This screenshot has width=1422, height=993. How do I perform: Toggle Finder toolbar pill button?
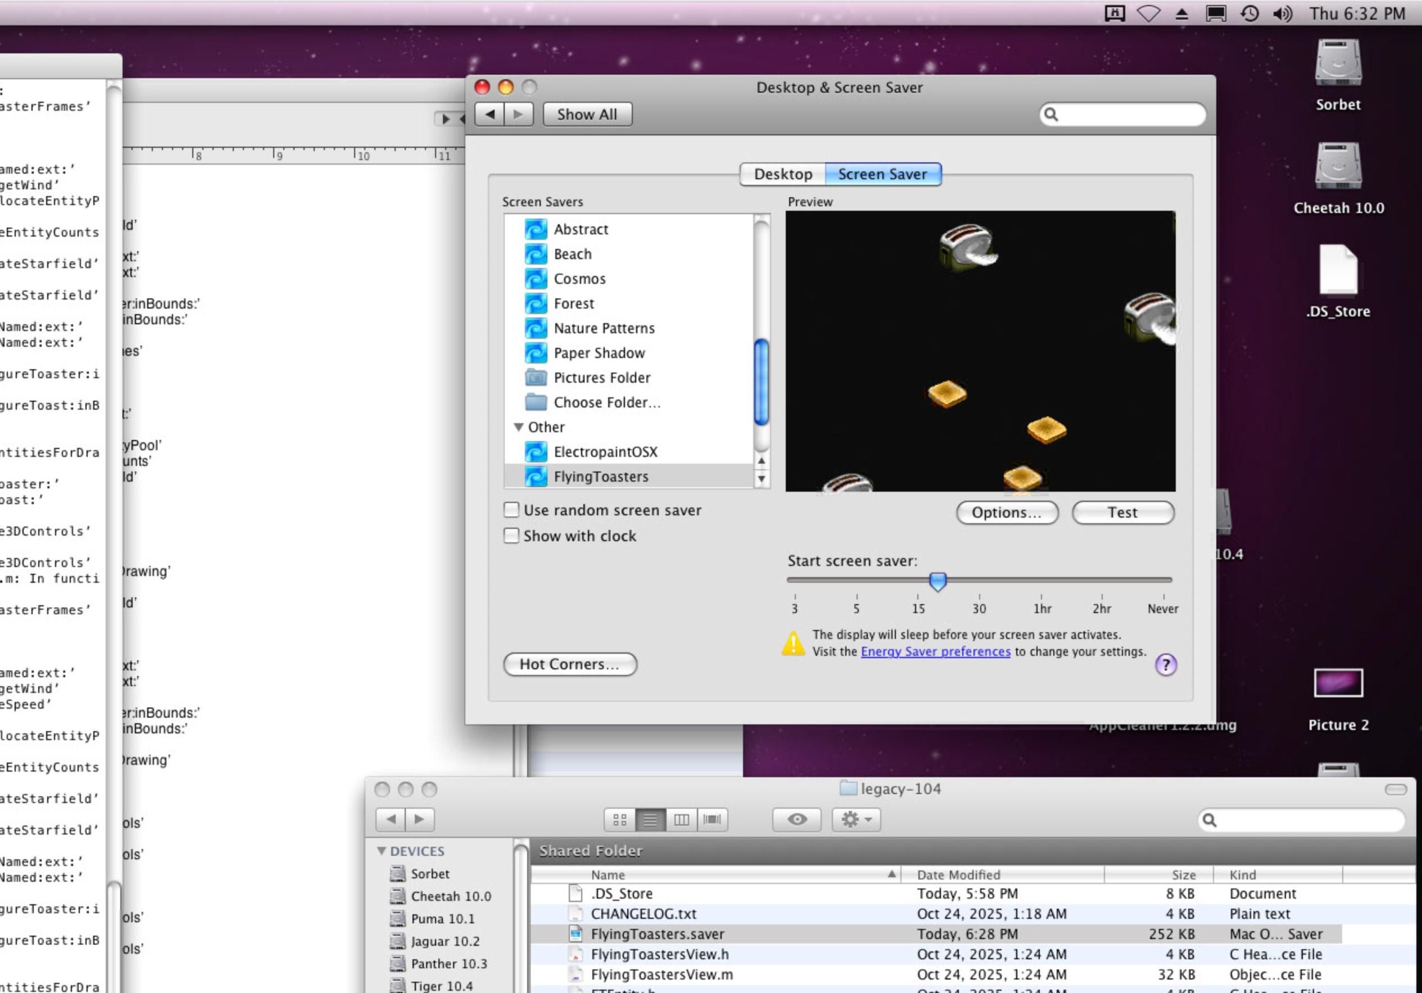click(1396, 788)
